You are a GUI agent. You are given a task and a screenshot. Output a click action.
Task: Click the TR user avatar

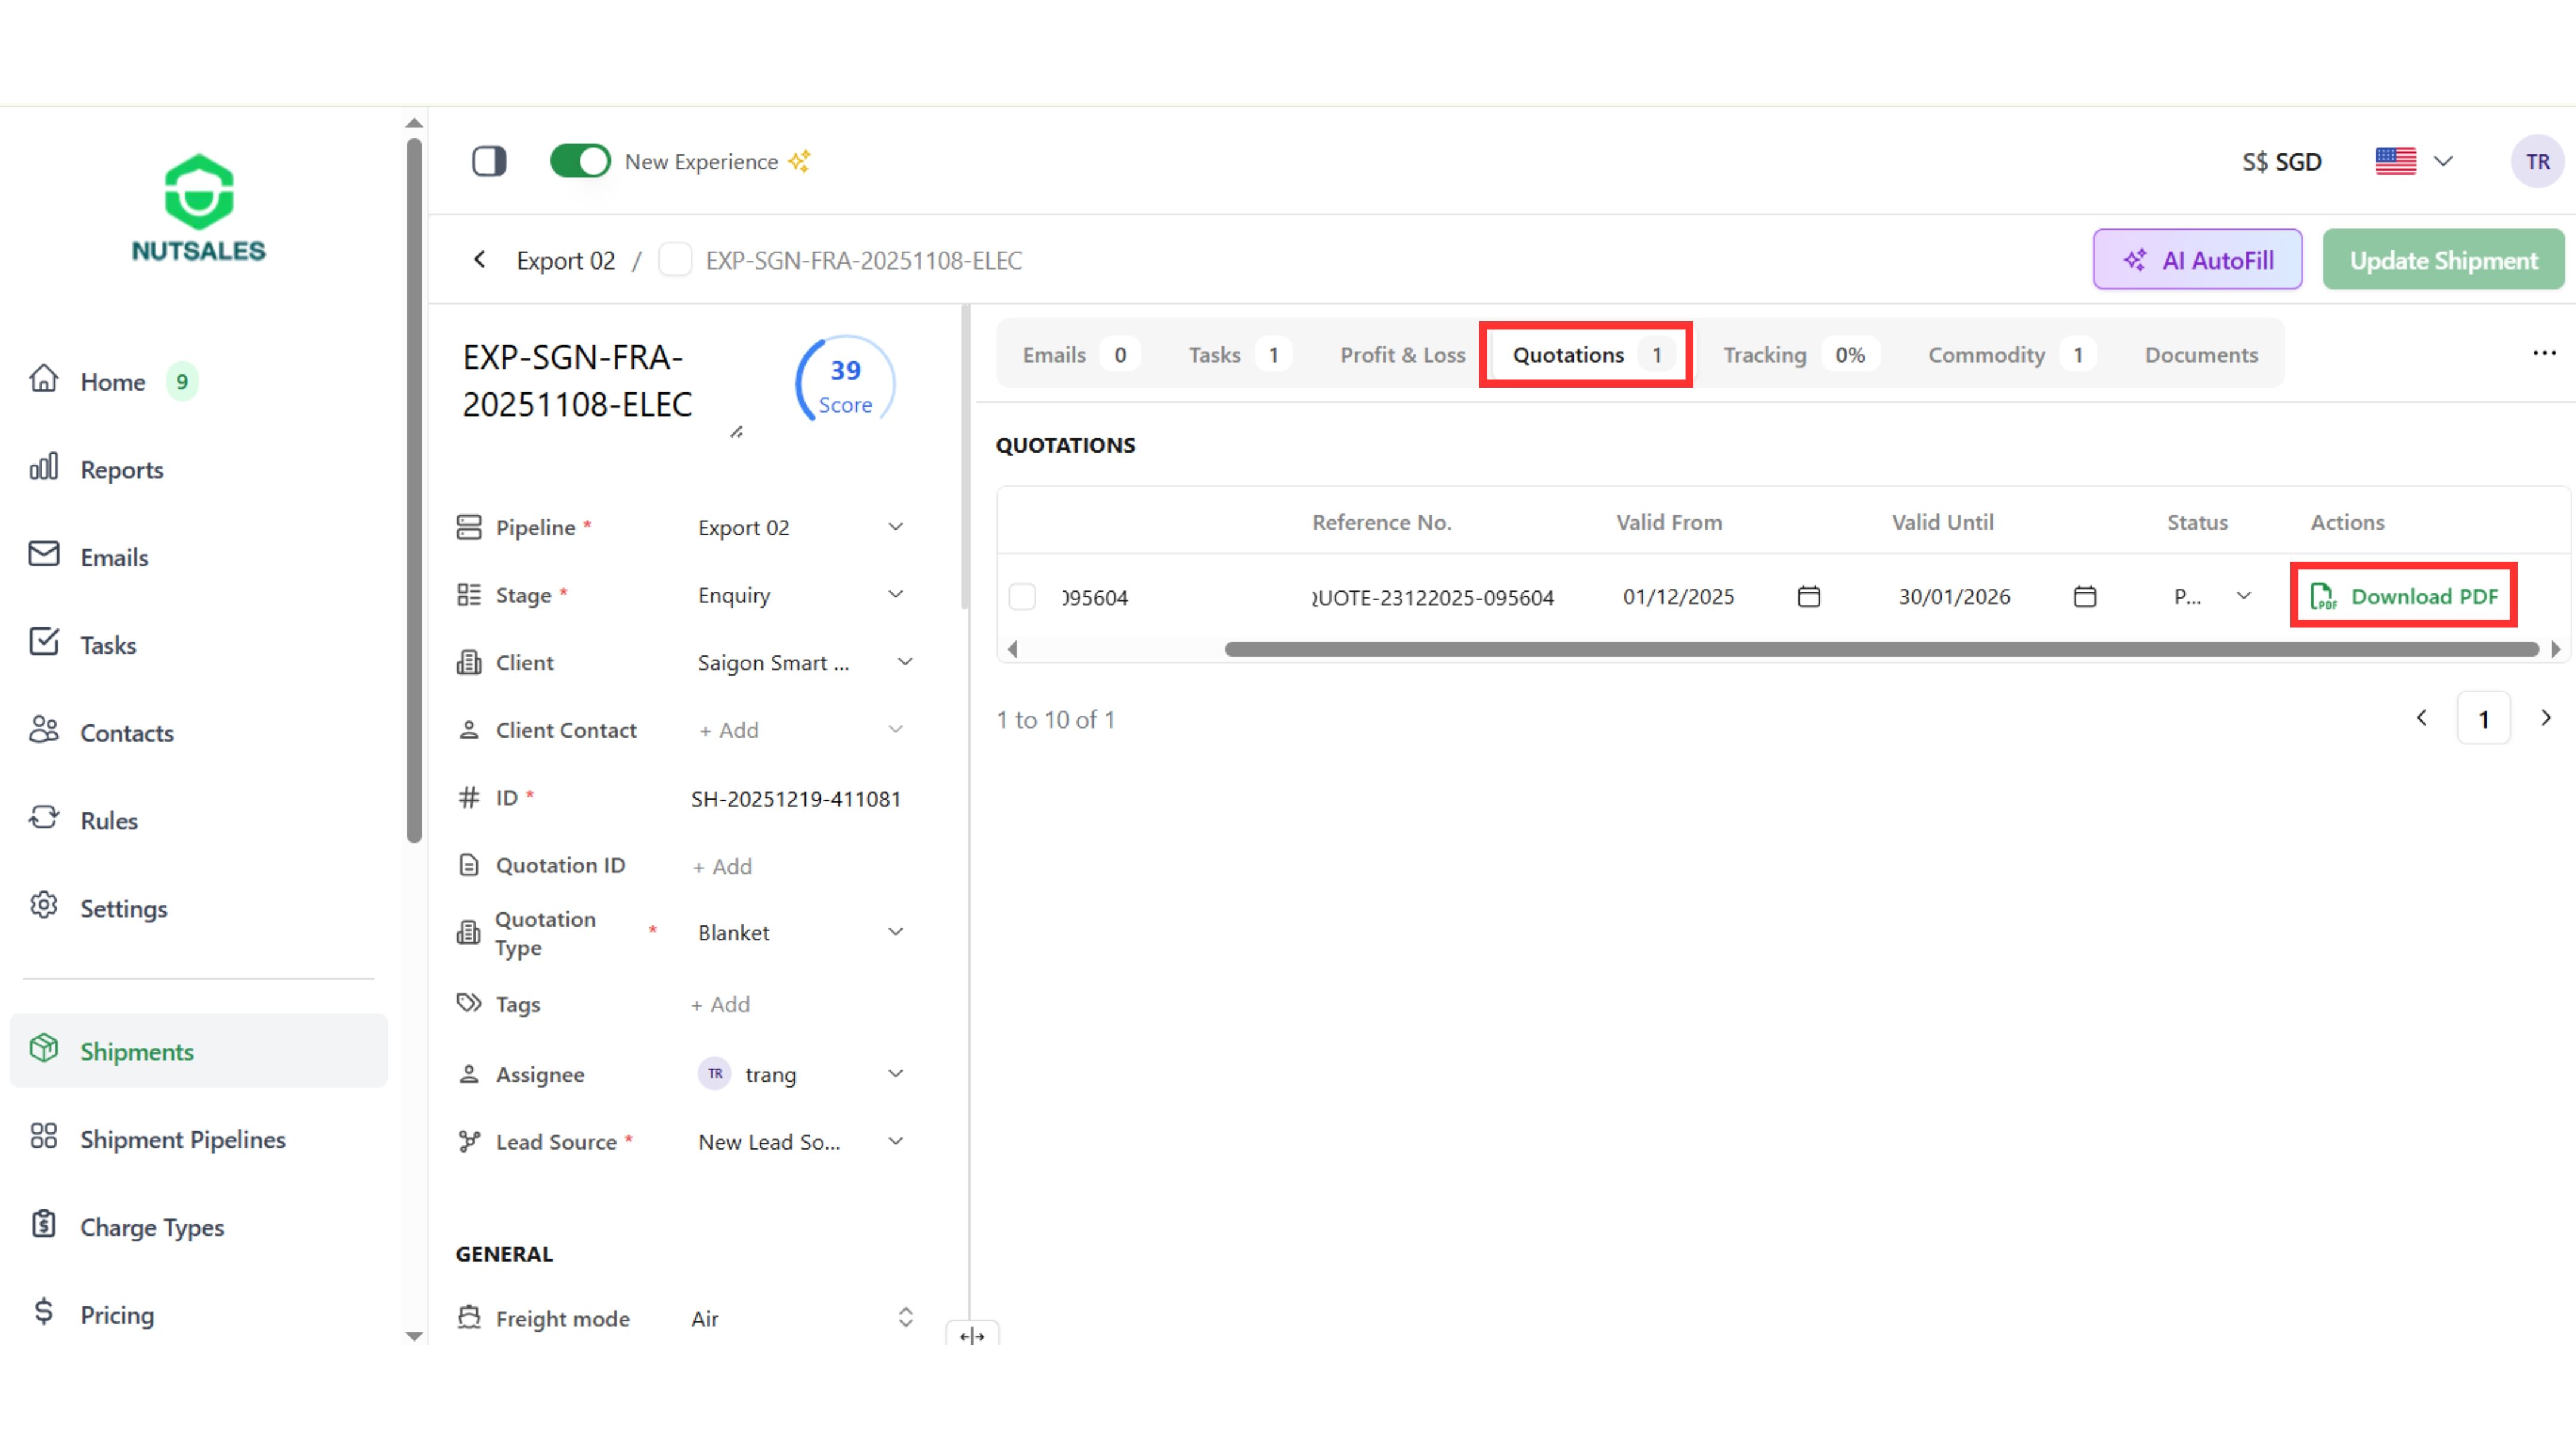pyautogui.click(x=2537, y=161)
